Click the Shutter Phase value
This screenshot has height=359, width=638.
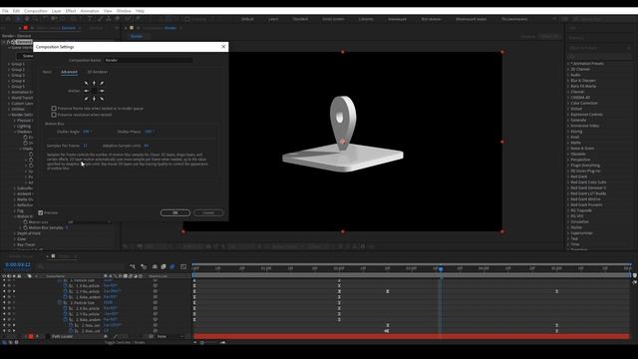[x=149, y=132]
